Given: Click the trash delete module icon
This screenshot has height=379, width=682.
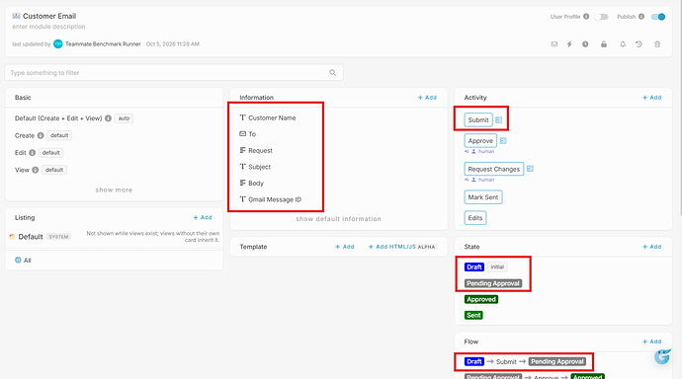Looking at the screenshot, I should 657,44.
